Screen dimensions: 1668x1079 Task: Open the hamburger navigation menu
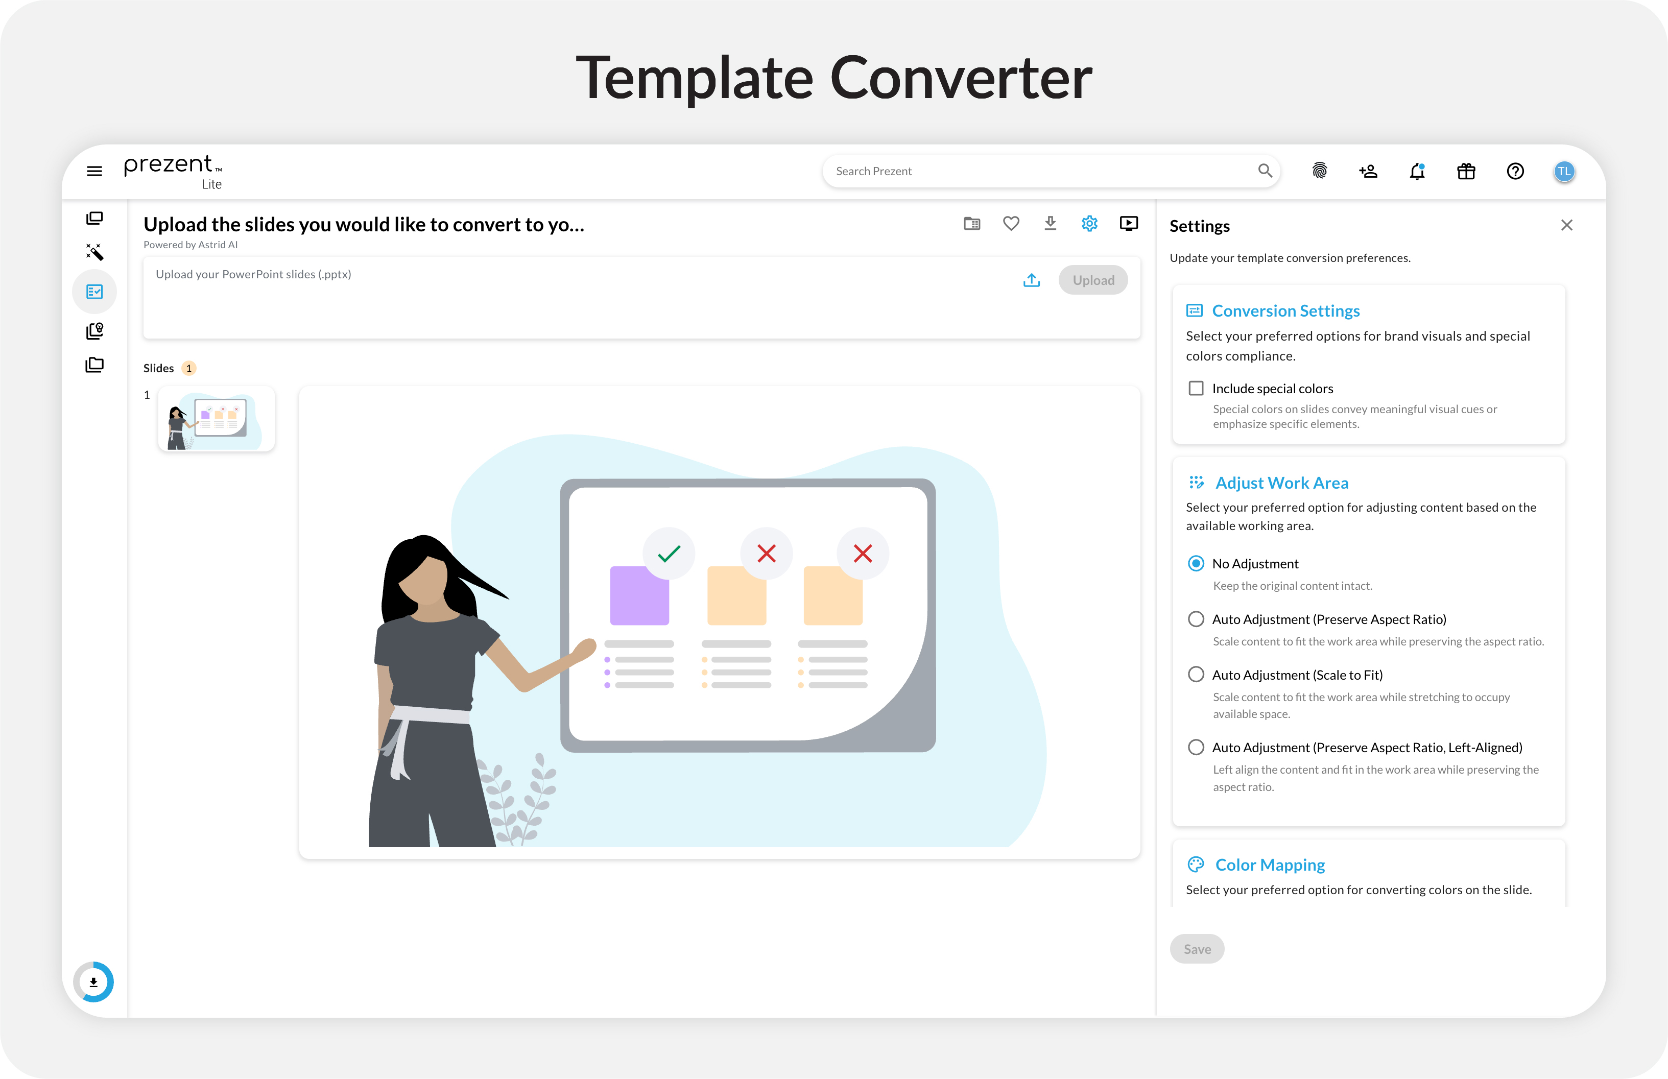(94, 171)
